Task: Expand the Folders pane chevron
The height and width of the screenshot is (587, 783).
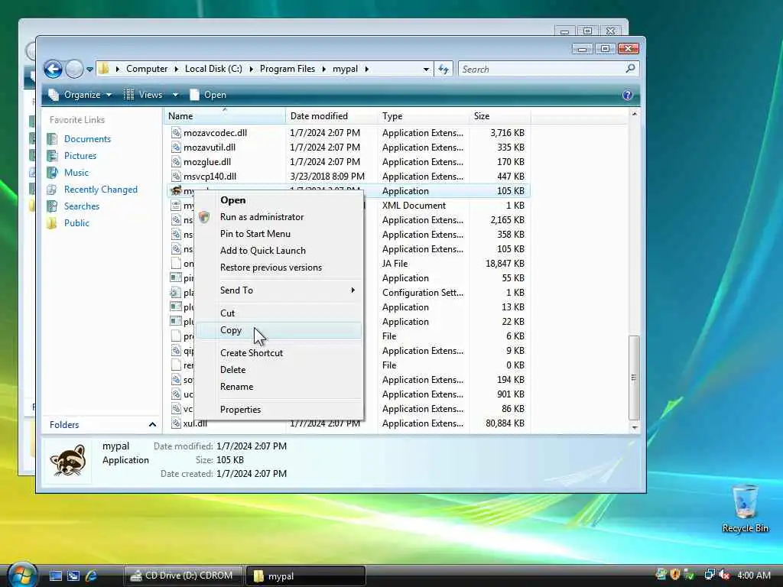Action: click(x=152, y=425)
